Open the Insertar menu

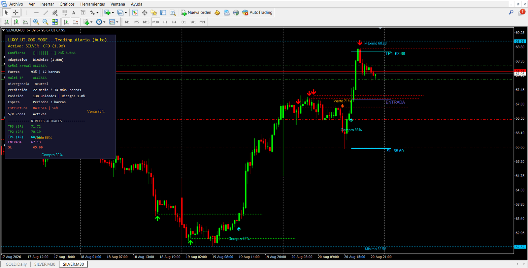point(47,4)
